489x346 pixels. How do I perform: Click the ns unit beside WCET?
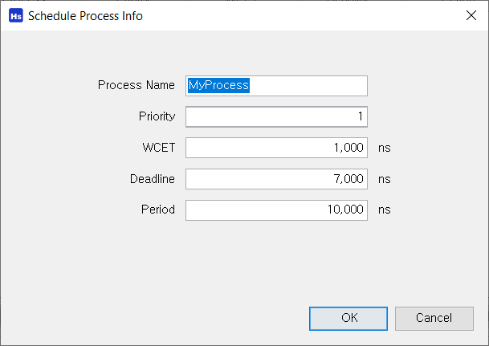(384, 148)
